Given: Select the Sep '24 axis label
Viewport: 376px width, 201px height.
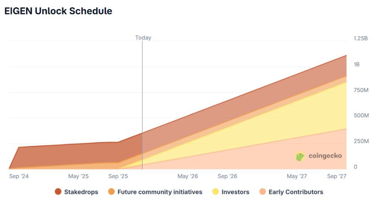Looking at the screenshot, I should coord(19,176).
